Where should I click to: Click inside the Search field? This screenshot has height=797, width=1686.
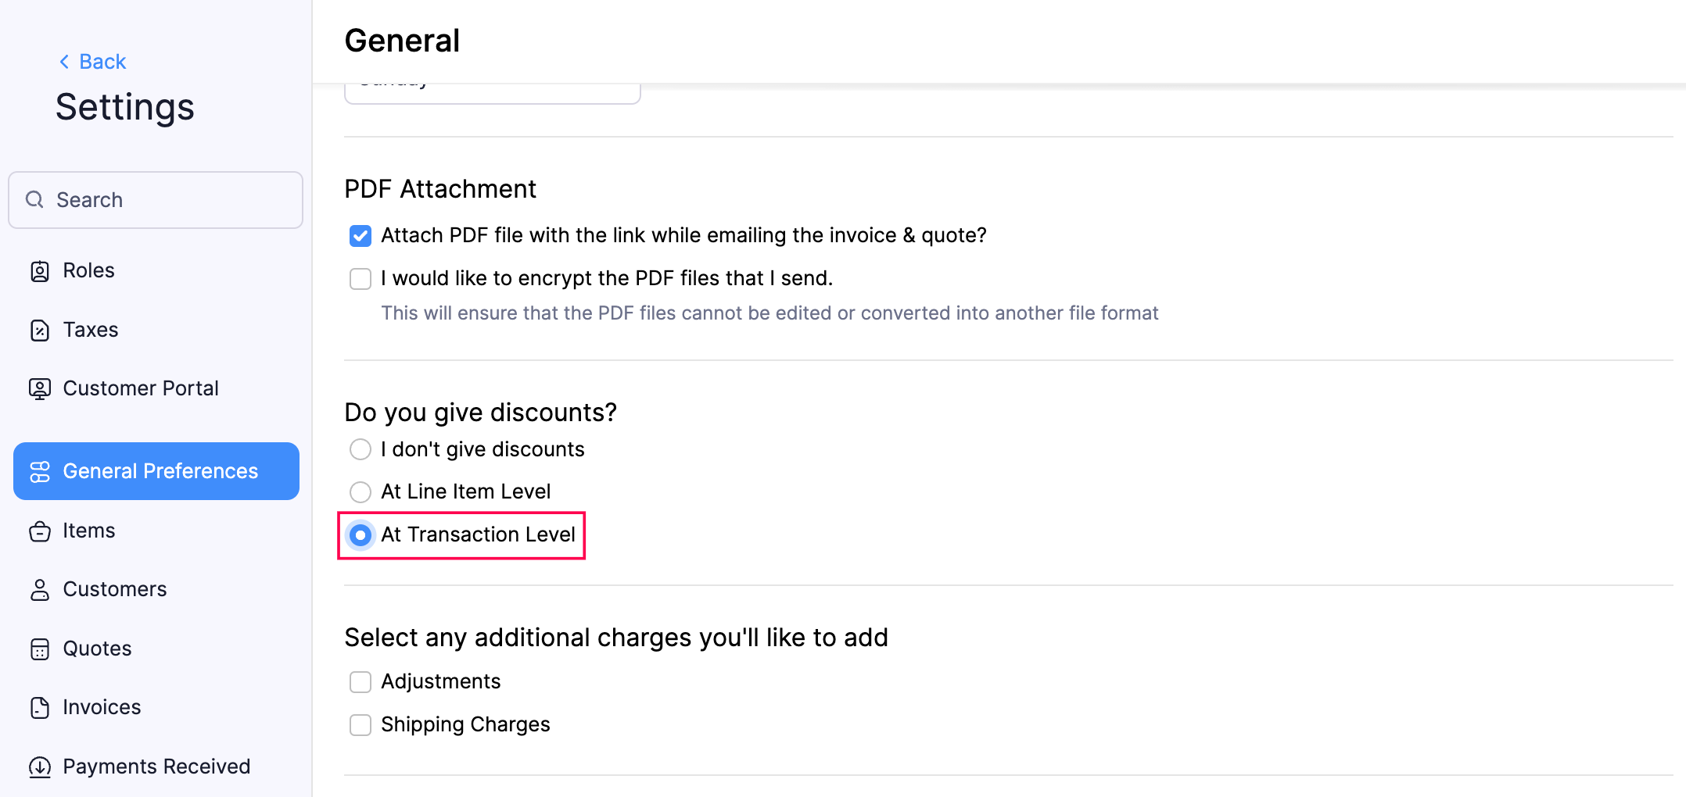click(155, 199)
